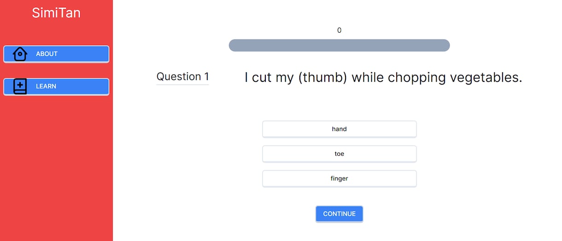Click the blue CONTINUE button

[340, 214]
